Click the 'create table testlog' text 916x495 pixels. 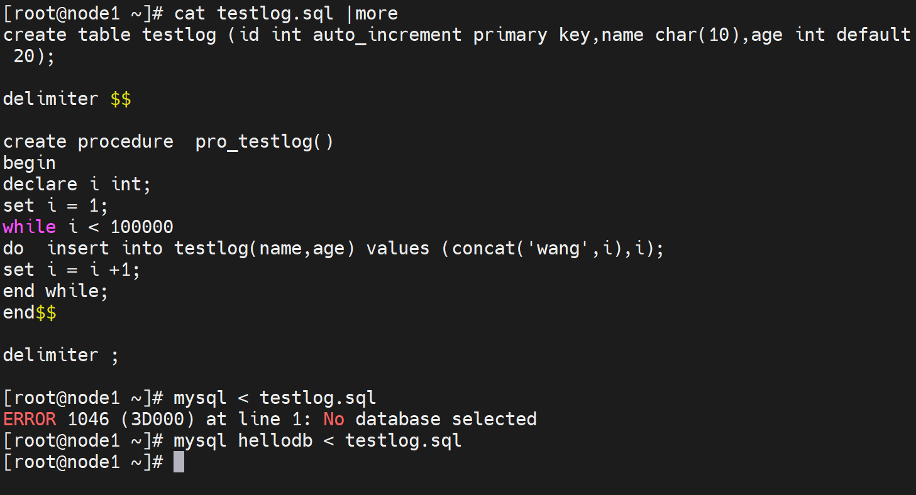click(x=109, y=35)
